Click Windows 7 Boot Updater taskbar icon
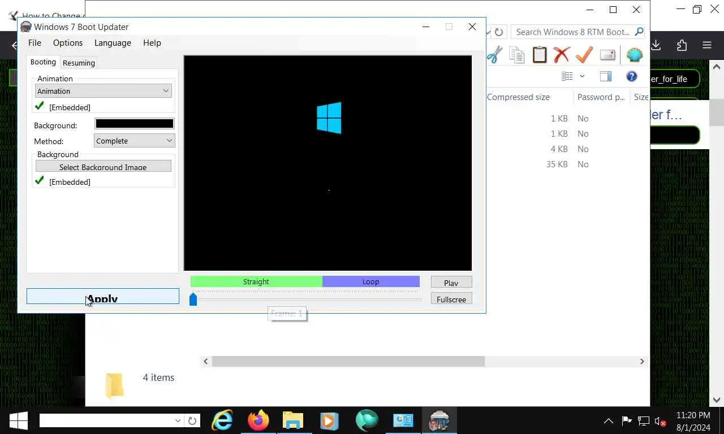This screenshot has height=434, width=724. click(x=439, y=420)
